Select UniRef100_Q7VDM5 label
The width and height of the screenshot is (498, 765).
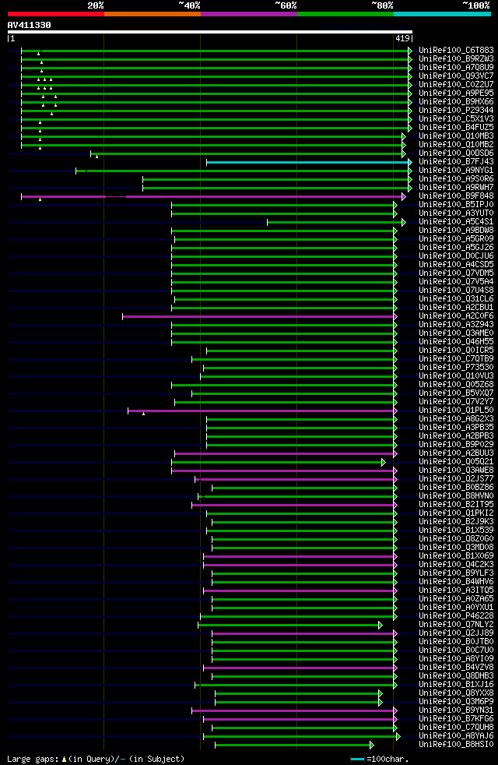pyautogui.click(x=456, y=273)
